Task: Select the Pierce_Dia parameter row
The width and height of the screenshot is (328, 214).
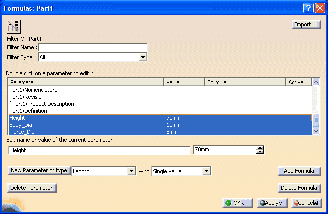Action: point(160,132)
